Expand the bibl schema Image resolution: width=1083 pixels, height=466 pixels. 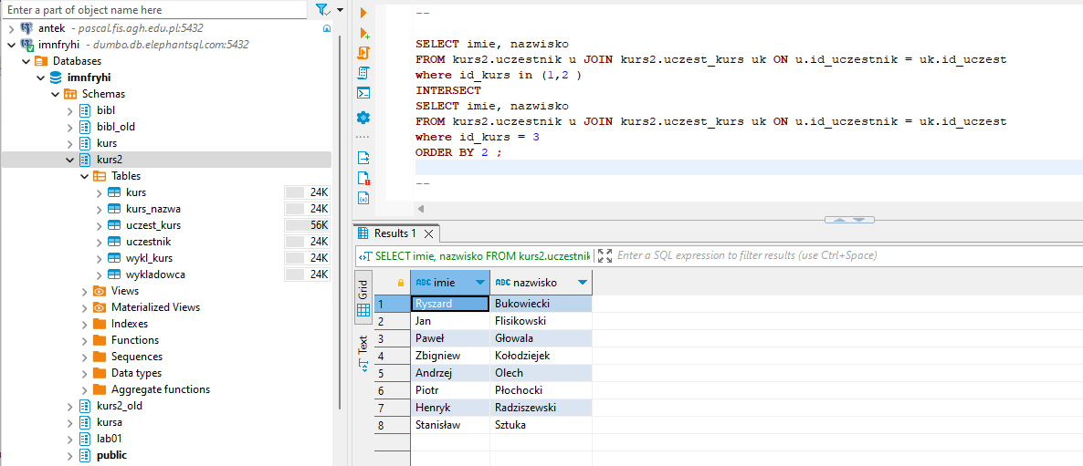coord(69,111)
